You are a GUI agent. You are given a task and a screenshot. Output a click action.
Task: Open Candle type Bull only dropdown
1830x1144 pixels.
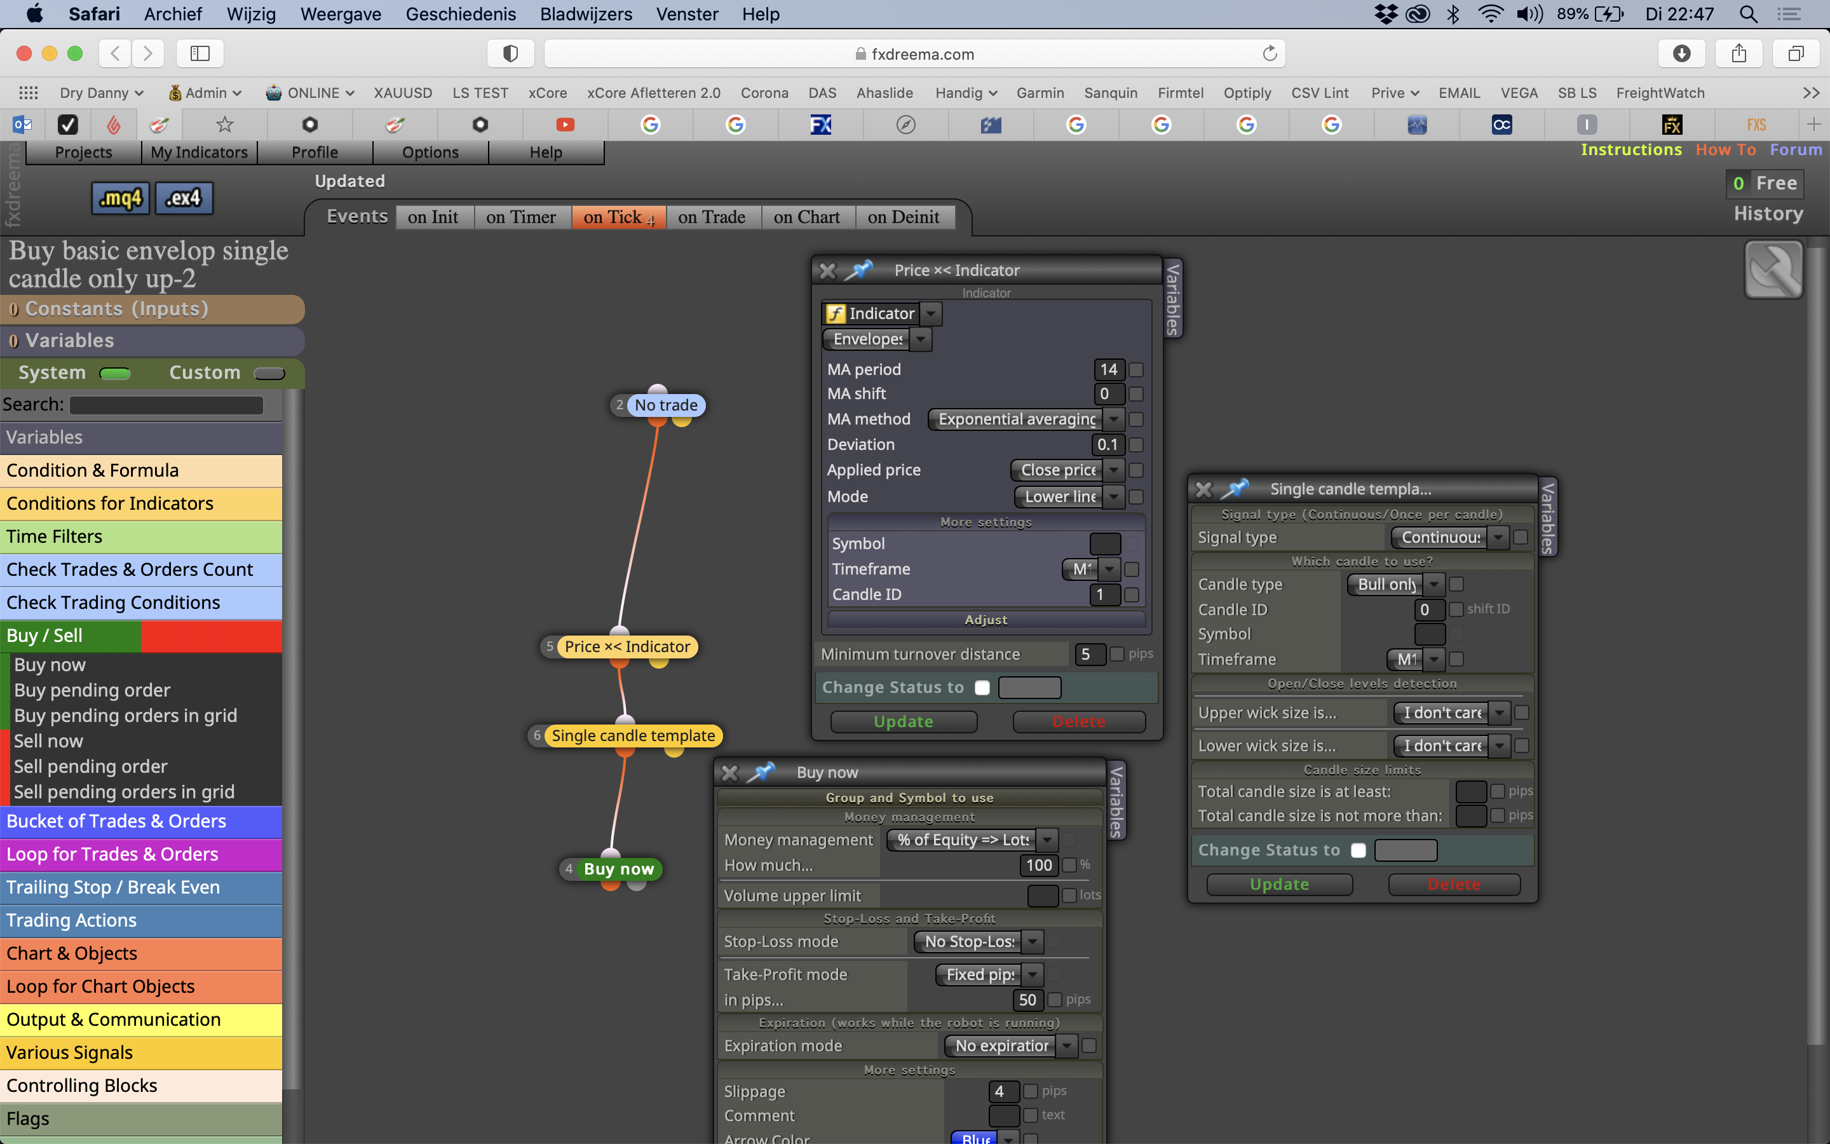(x=1396, y=584)
